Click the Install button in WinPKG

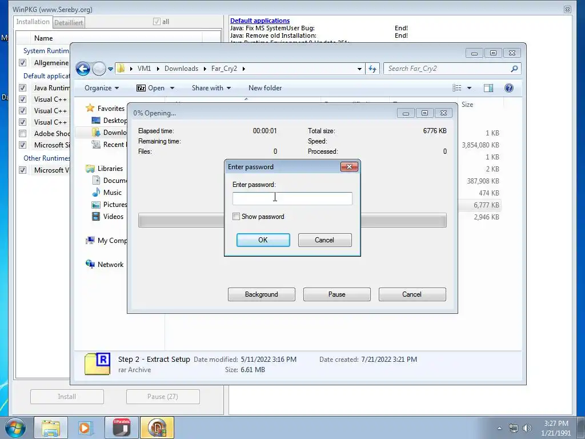tap(67, 397)
